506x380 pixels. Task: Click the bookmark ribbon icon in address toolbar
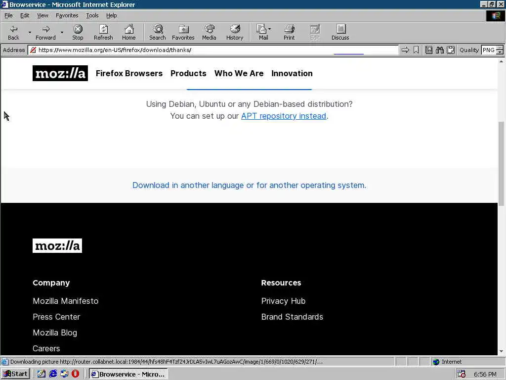click(x=416, y=50)
